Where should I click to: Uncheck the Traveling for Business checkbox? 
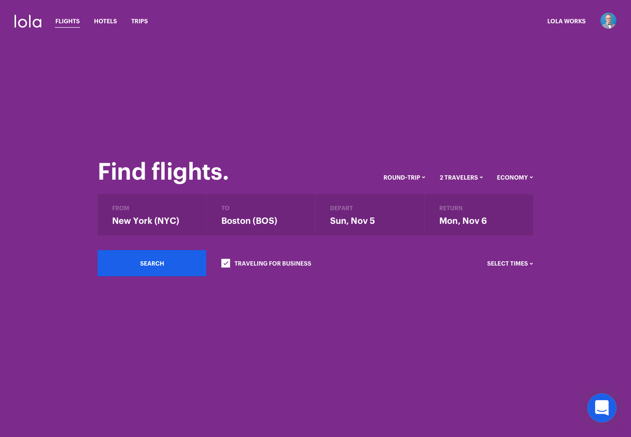coord(226,263)
